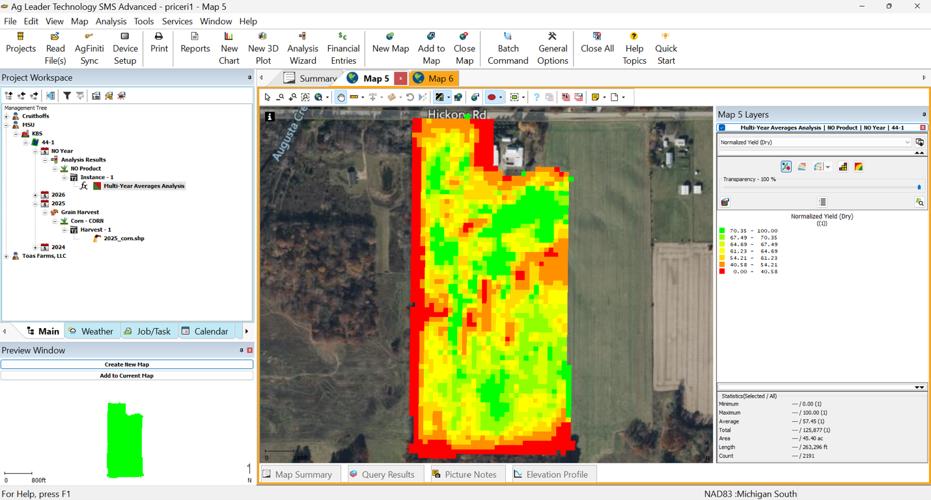The height and width of the screenshot is (500, 931).
Task: Open Help Topics
Action: tap(634, 48)
